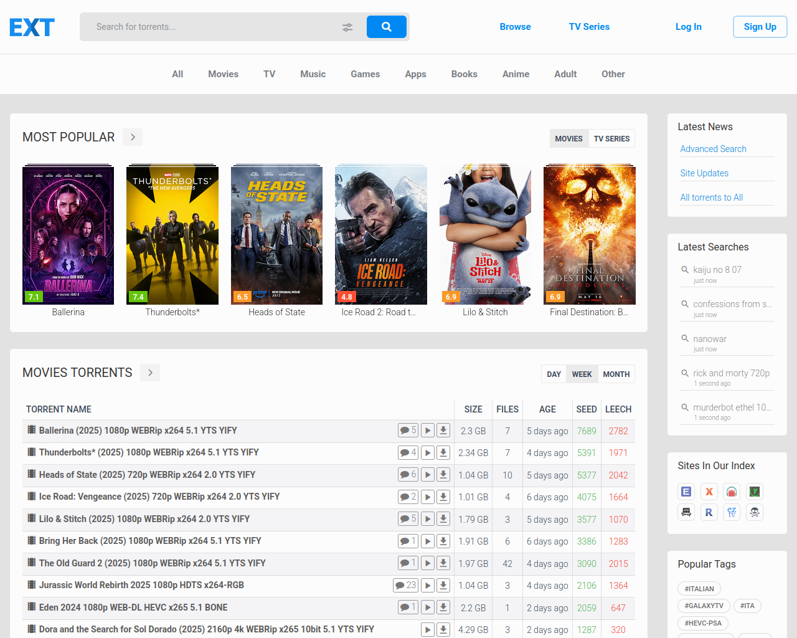Select the Month torrents filter
The height and width of the screenshot is (638, 797).
point(616,374)
